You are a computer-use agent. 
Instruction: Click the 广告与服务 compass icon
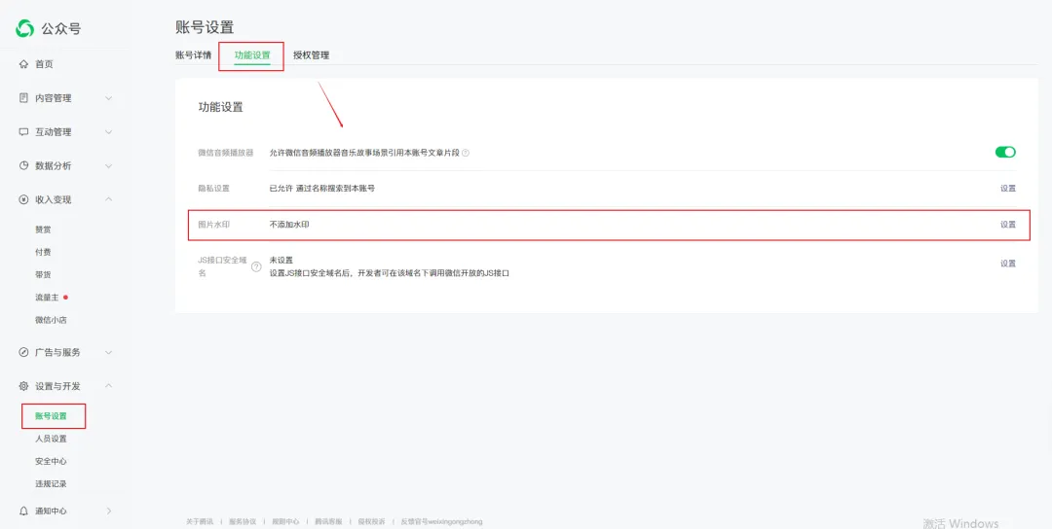23,352
